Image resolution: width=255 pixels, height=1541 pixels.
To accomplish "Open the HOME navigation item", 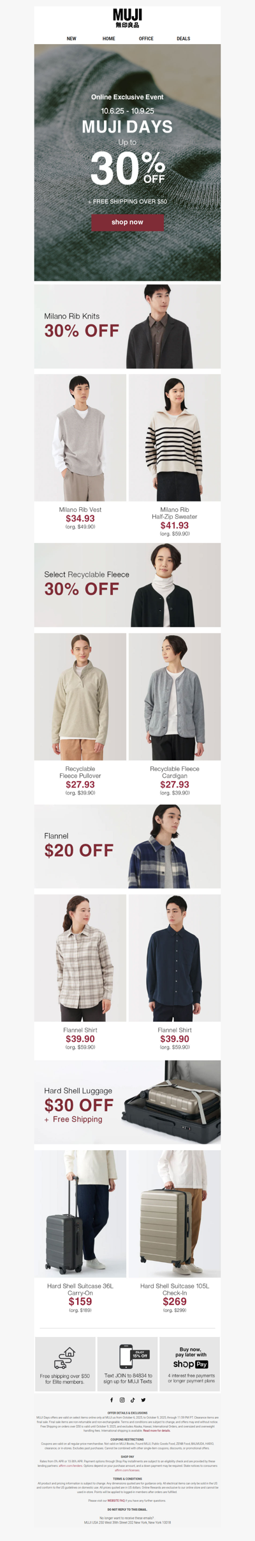I will 109,38.
